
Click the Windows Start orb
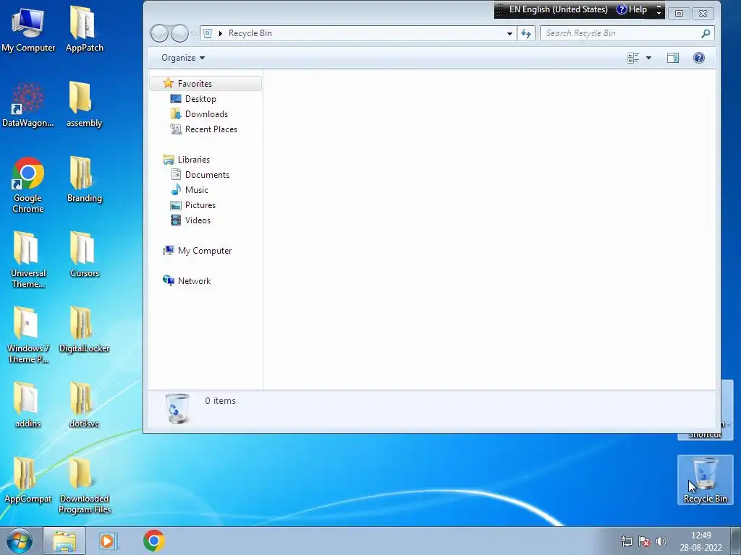point(19,541)
